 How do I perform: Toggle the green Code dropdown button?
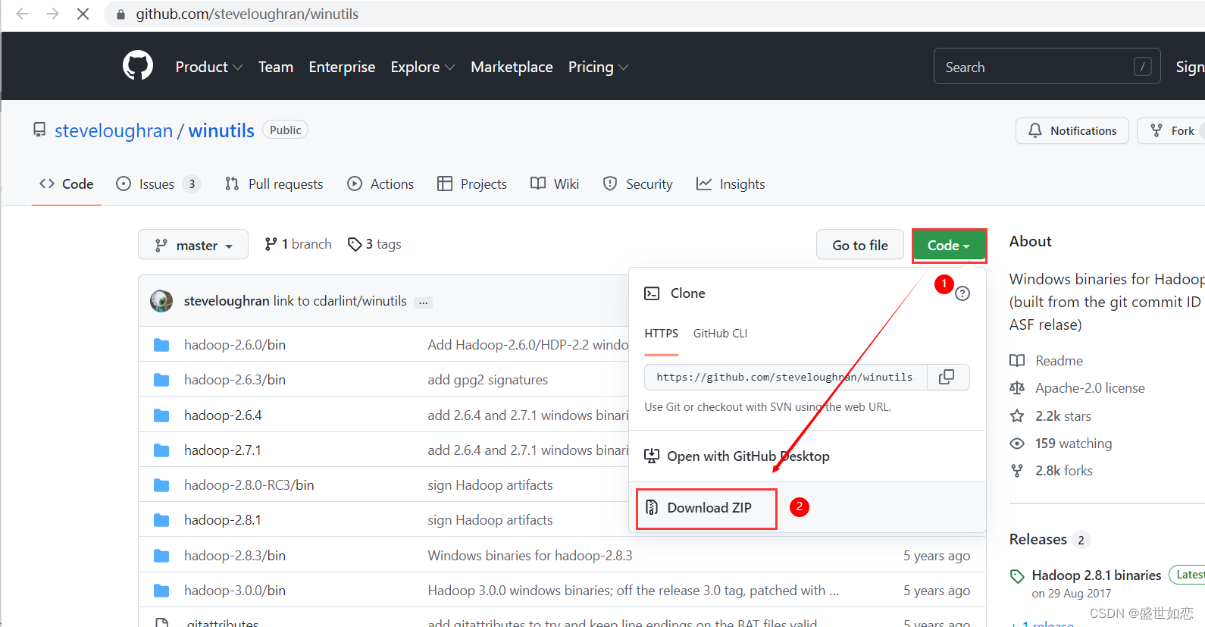[949, 246]
